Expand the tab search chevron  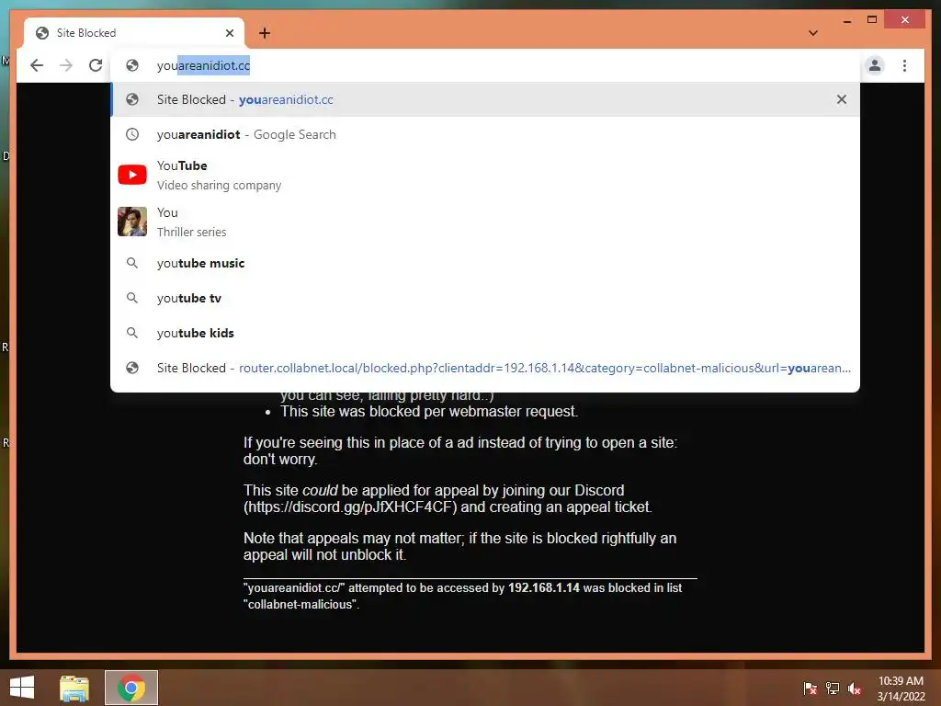[x=812, y=33]
